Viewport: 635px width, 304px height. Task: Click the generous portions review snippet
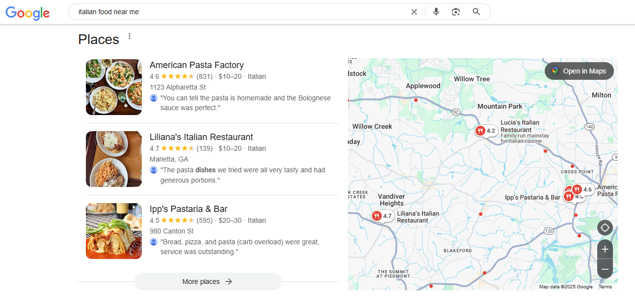click(x=243, y=175)
